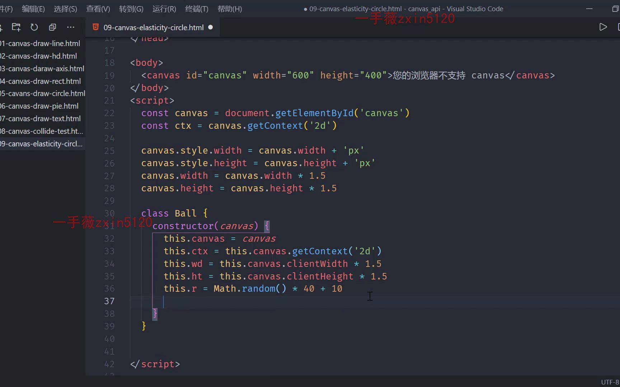Click the New Folder icon in explorer
620x387 pixels.
point(16,27)
